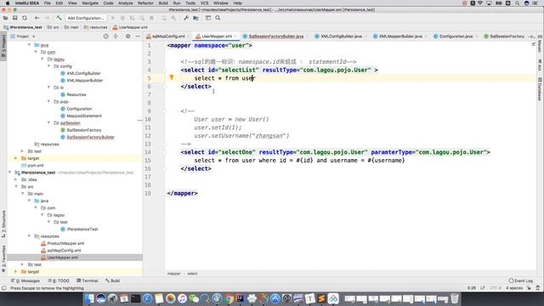This screenshot has width=544, height=306.
Task: Click the Structure side tool tab
Action: coord(3,224)
